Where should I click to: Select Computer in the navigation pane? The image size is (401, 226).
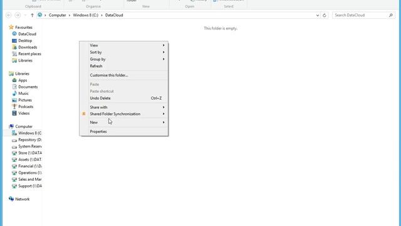coord(24,127)
